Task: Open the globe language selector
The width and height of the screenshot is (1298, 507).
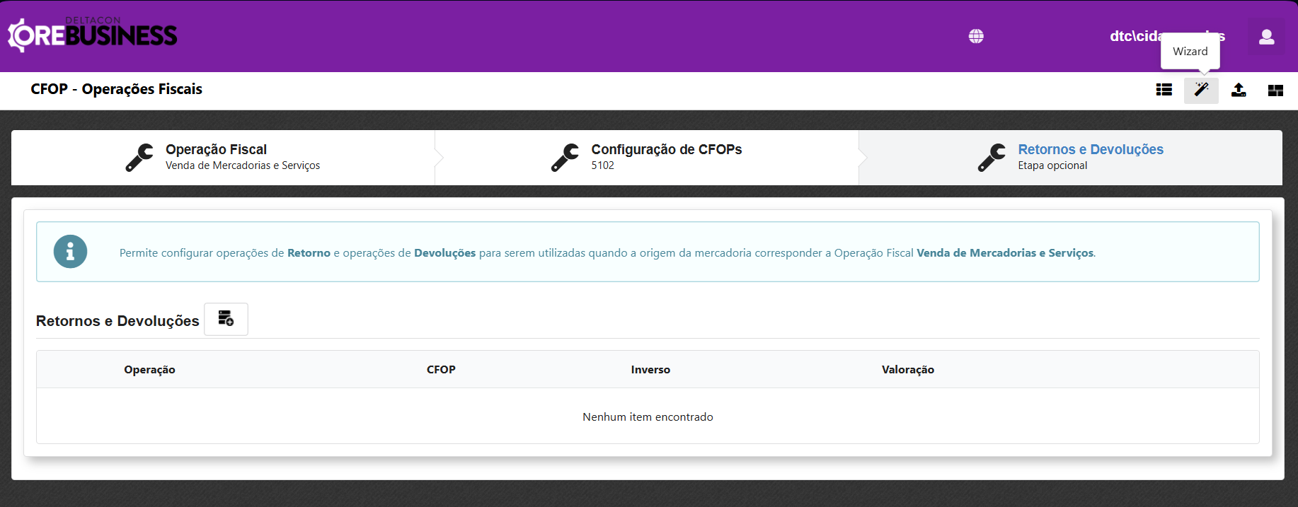Action: pos(976,36)
